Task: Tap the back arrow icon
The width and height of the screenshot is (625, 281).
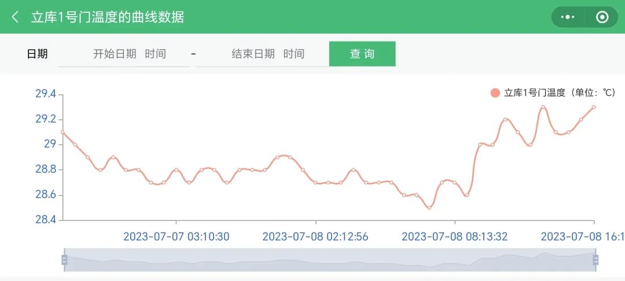Action: [x=16, y=17]
